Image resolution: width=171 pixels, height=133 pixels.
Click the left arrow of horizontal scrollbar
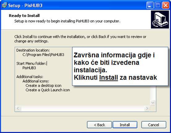tap(18, 108)
